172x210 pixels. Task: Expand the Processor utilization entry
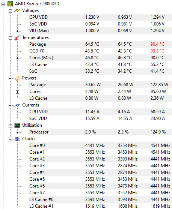(x=17, y=132)
